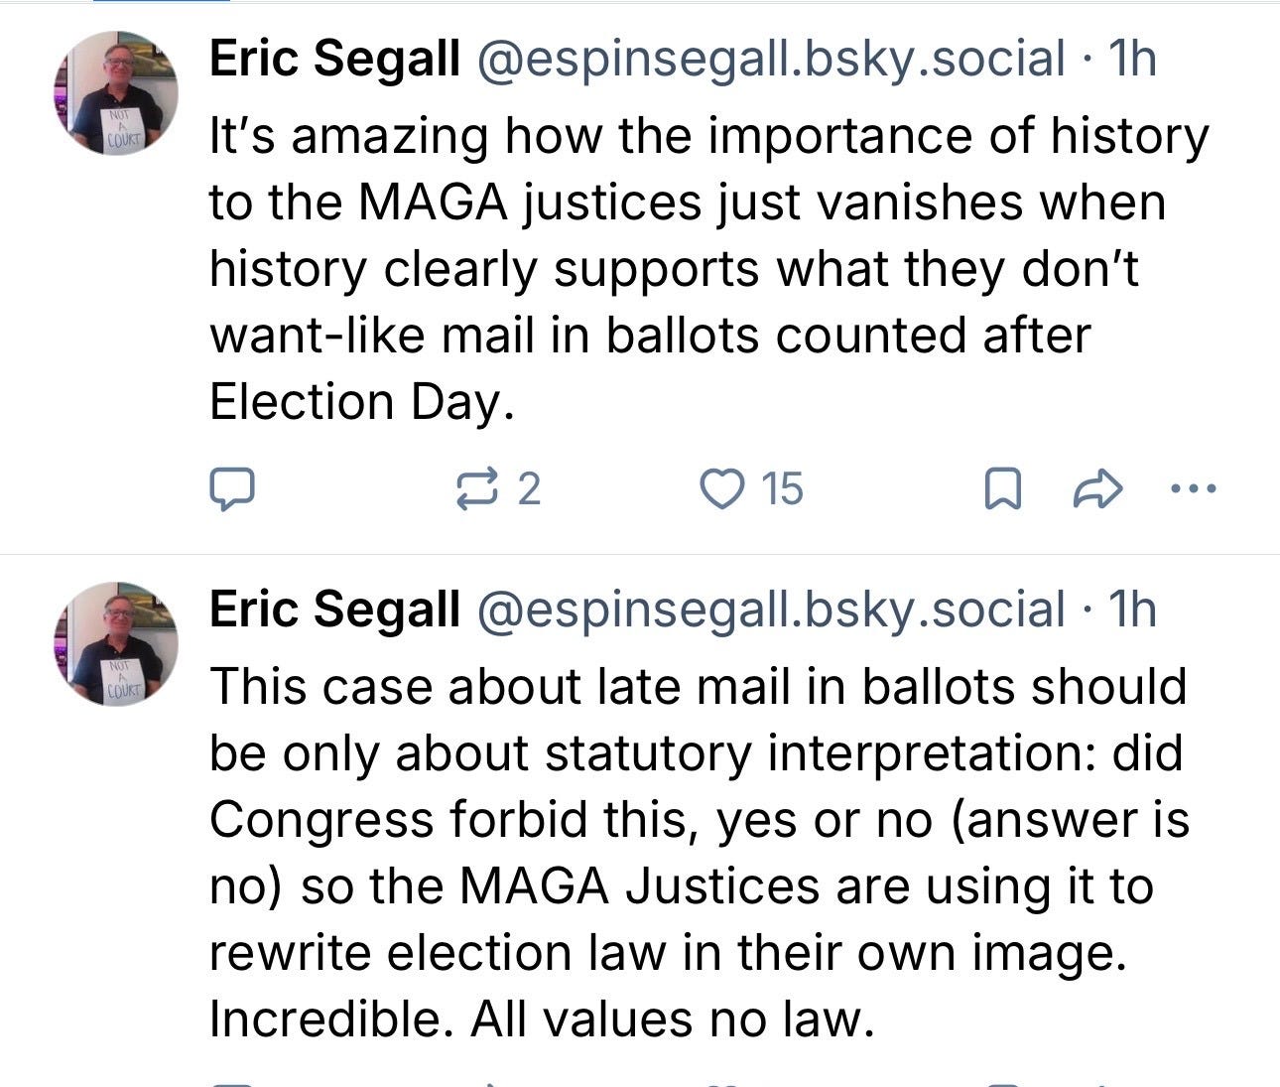The width and height of the screenshot is (1280, 1087).
Task: Open the @espinsegall.bsky.social handle on first post
Action: (771, 59)
